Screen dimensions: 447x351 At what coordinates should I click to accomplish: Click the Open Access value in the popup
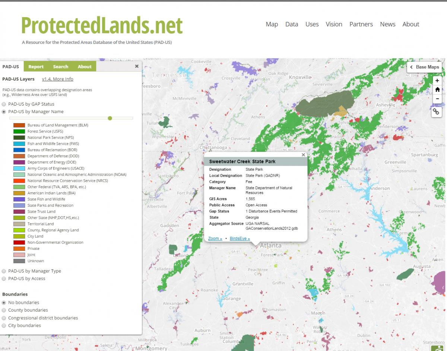256,205
